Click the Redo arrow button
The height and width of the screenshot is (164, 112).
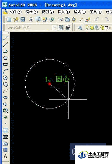(107, 19)
